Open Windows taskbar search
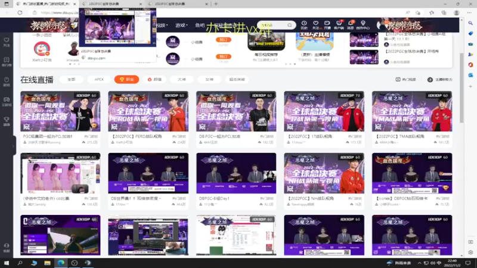This screenshot has height=268, width=477. tap(20, 263)
